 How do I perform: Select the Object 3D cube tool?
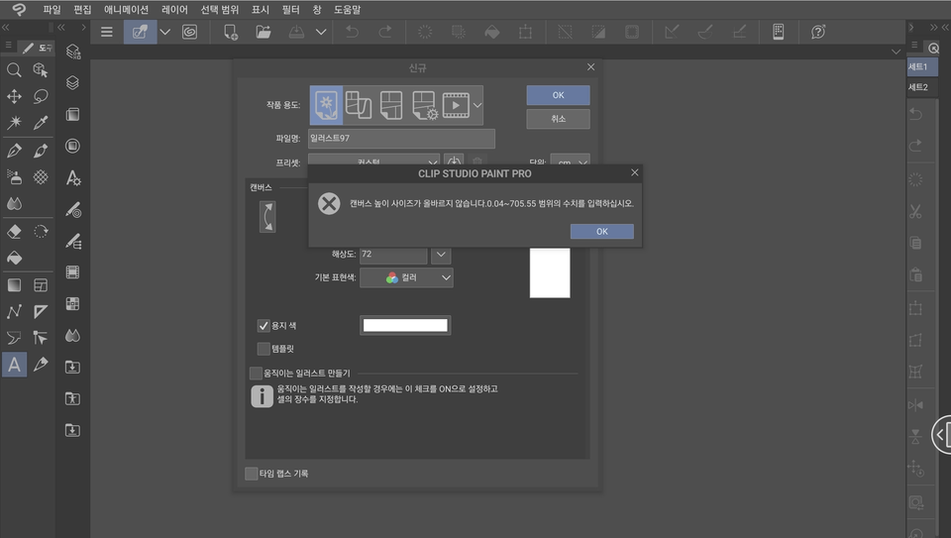coord(41,70)
